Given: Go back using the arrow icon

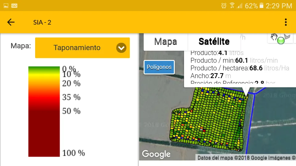Looking at the screenshot, I should point(11,22).
